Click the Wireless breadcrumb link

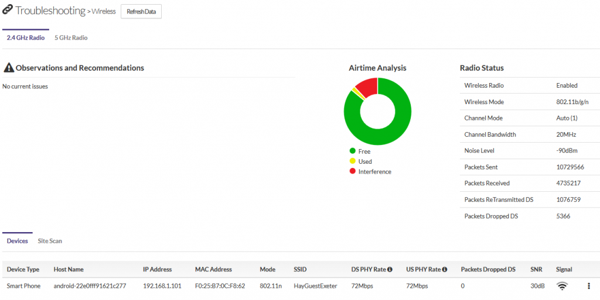pos(103,12)
